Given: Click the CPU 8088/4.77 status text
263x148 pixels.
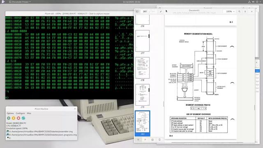Looking at the screenshot, I should [14, 126].
